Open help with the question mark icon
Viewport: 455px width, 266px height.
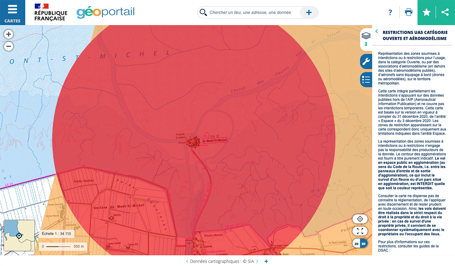point(390,13)
